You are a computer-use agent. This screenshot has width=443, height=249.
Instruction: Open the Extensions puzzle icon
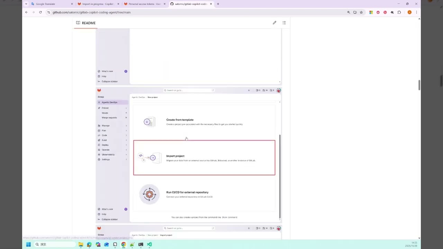tap(399, 12)
